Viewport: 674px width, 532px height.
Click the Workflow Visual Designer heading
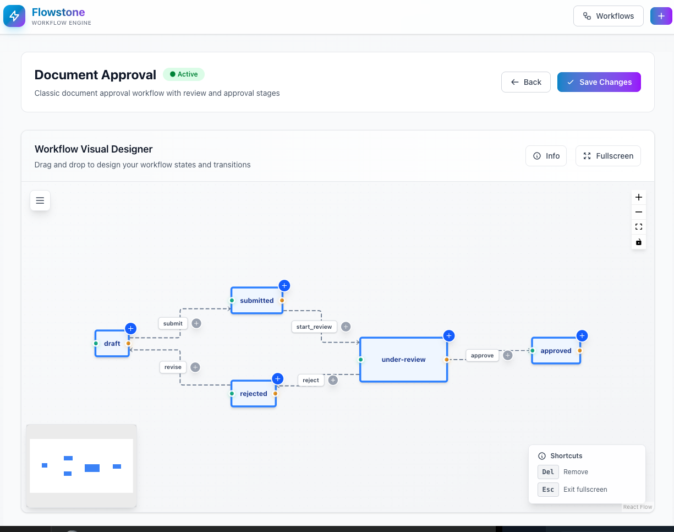tap(94, 149)
